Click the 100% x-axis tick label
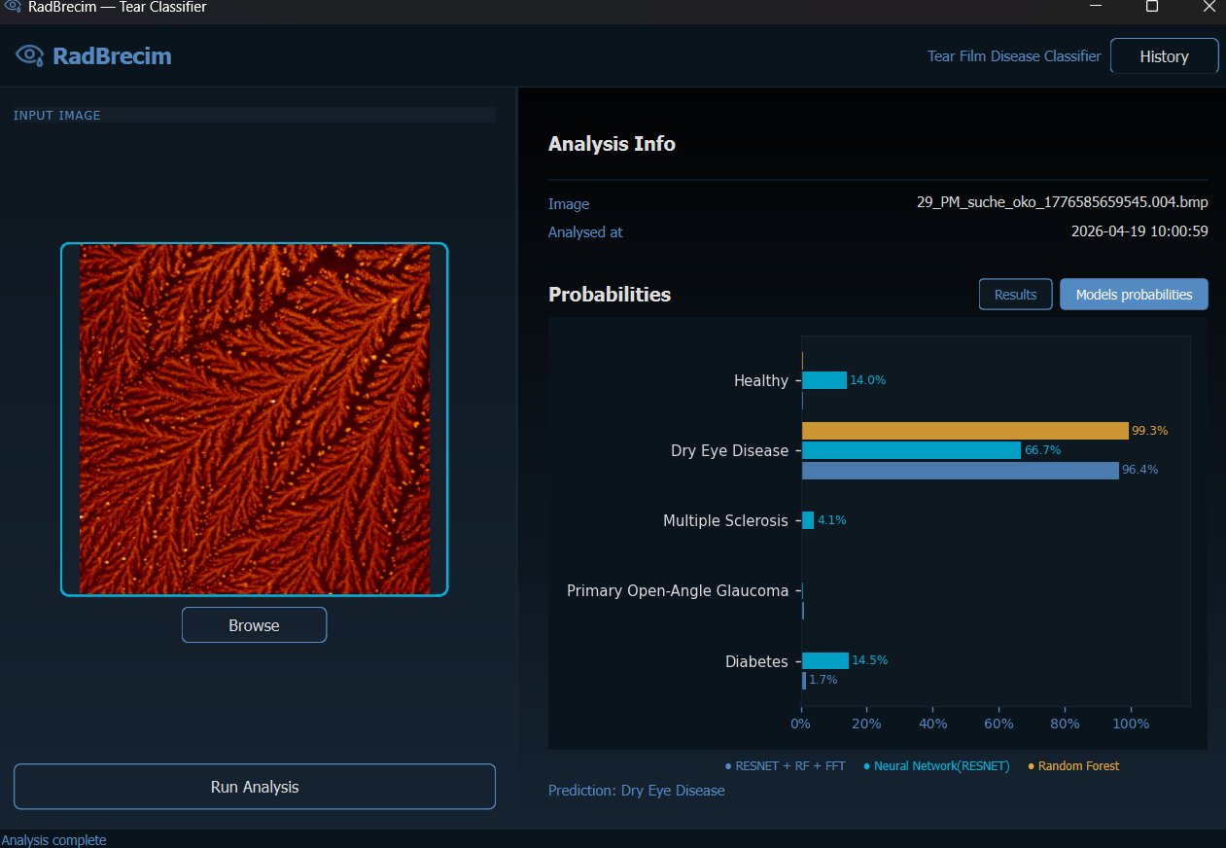 pyautogui.click(x=1131, y=724)
